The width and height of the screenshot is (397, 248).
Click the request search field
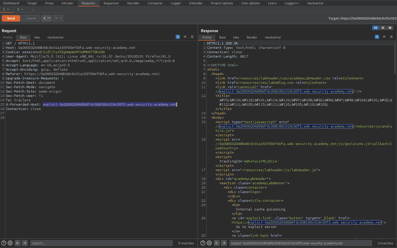(x=101, y=243)
